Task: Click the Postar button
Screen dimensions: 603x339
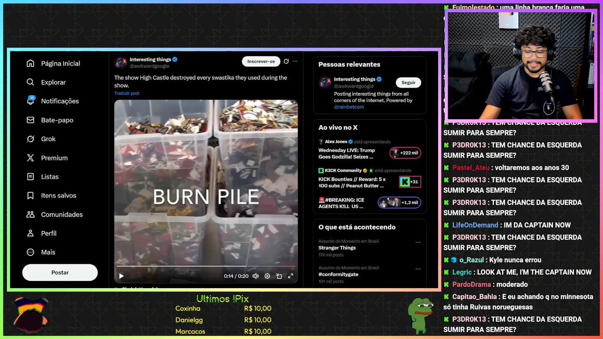Action: click(x=60, y=273)
